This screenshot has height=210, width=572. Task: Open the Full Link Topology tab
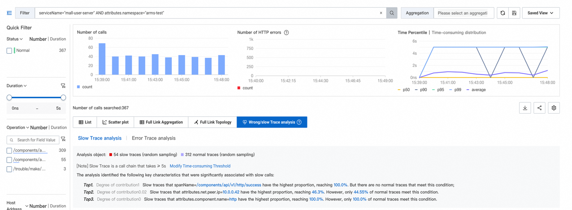[213, 122]
